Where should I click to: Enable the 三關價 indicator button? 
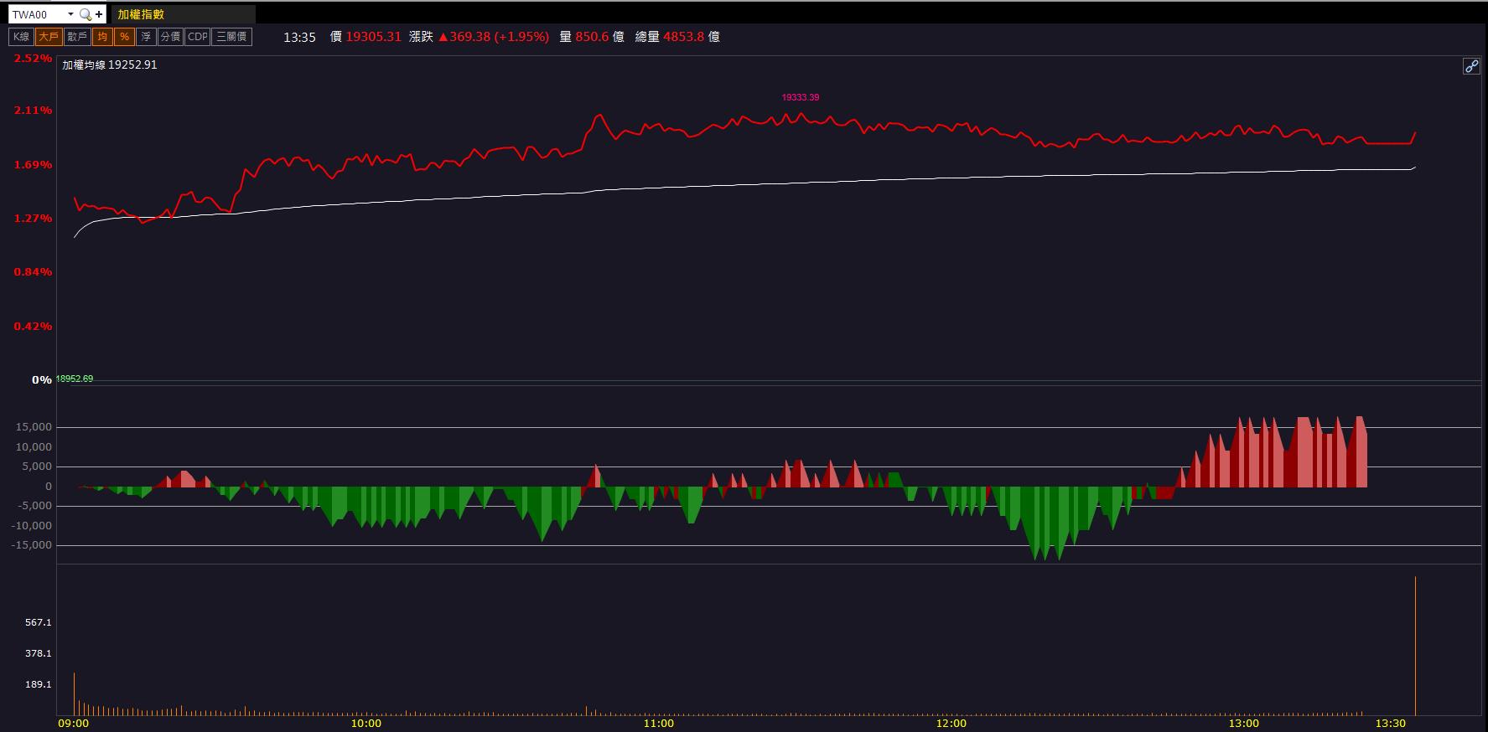[x=231, y=37]
